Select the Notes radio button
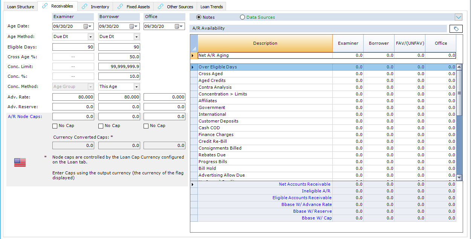 click(199, 17)
